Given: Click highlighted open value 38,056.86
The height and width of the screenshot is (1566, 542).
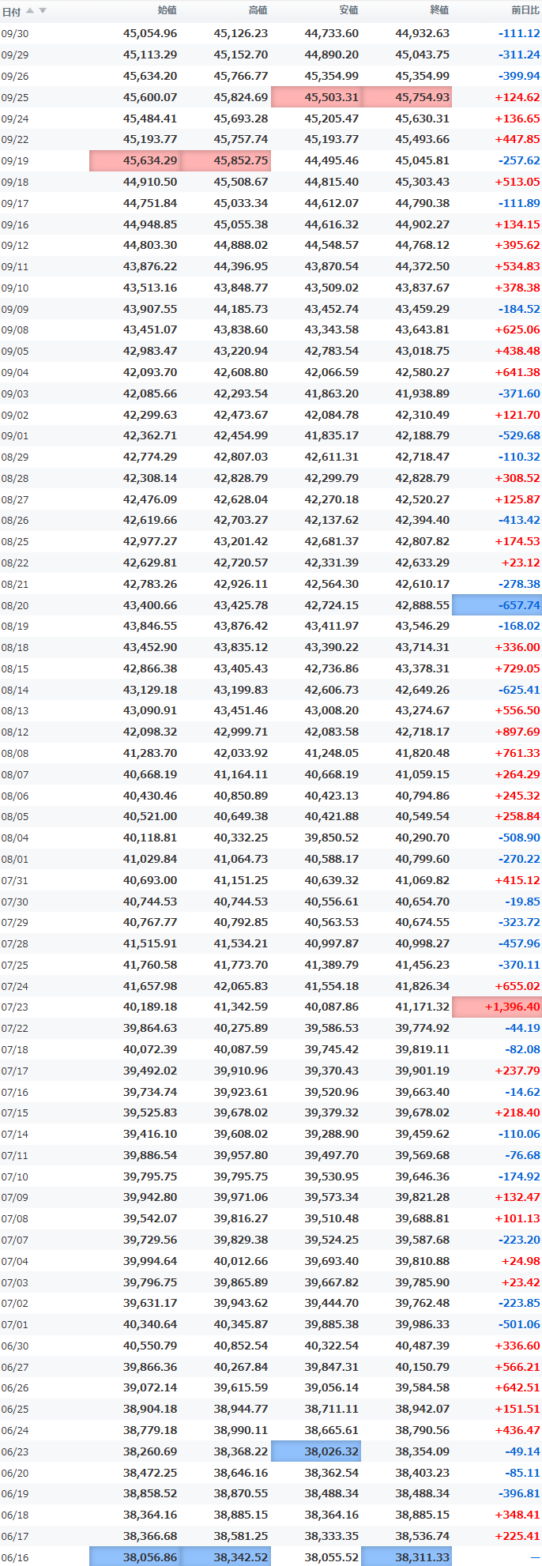Looking at the screenshot, I should (x=135, y=1557).
